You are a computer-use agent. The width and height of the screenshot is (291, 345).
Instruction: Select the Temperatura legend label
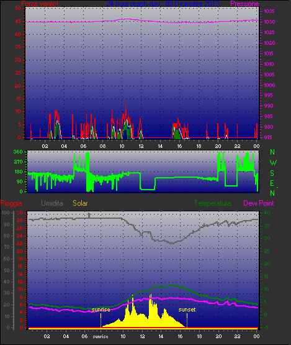click(212, 203)
